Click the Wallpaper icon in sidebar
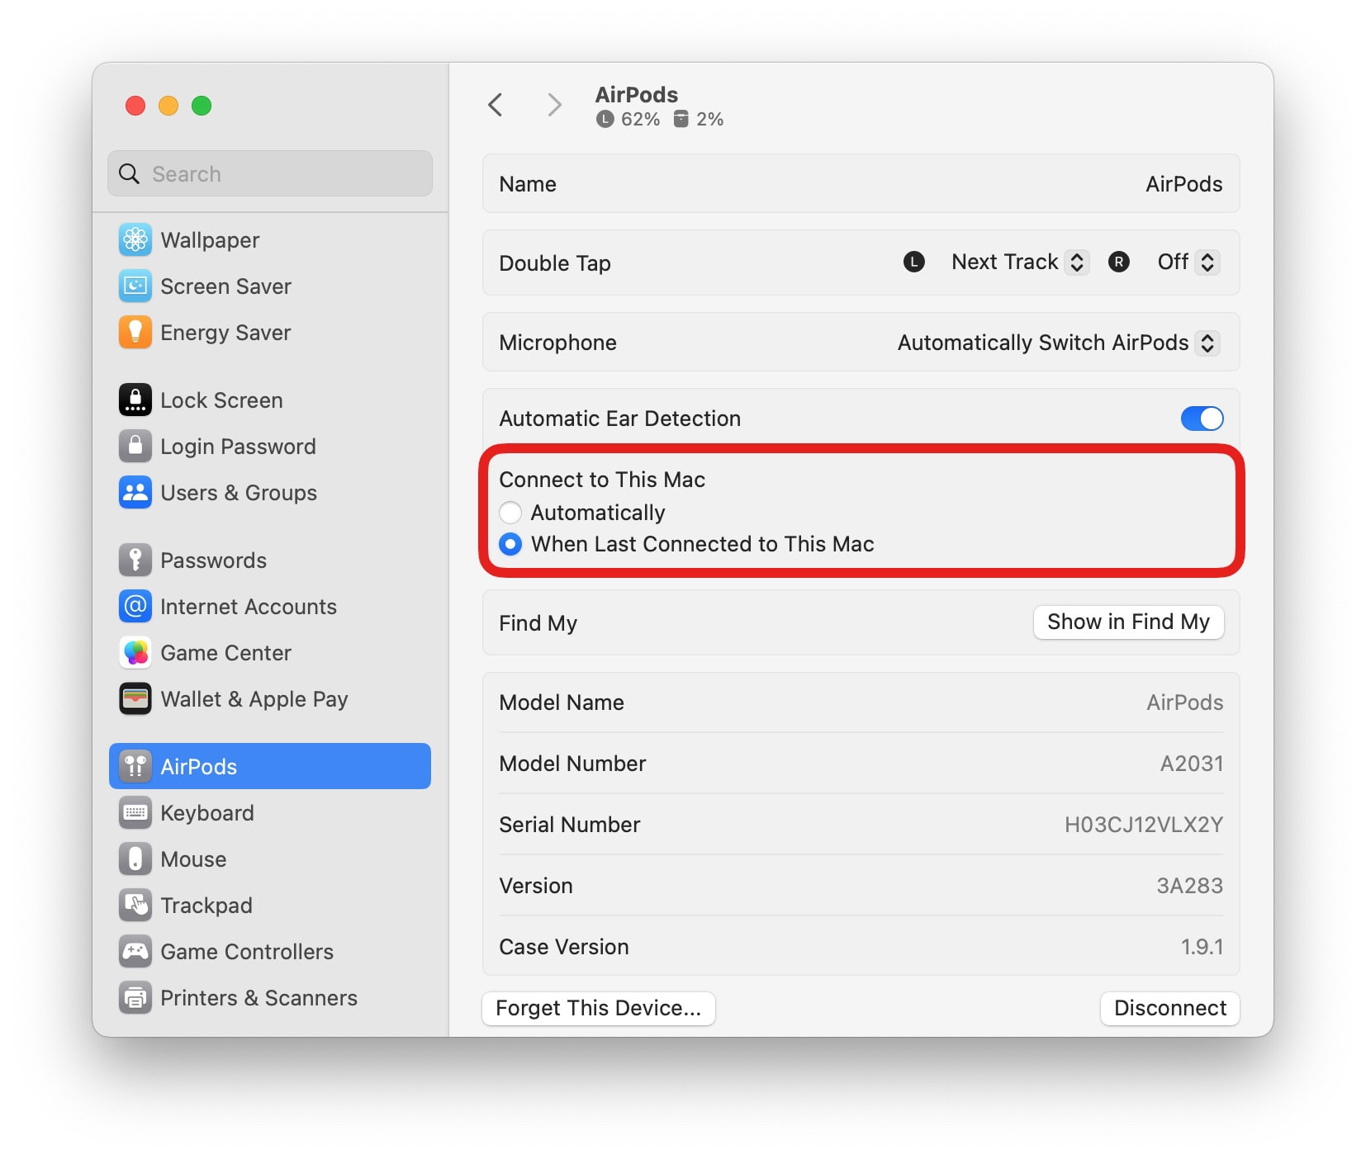Viewport: 1366px width, 1159px height. tap(135, 240)
